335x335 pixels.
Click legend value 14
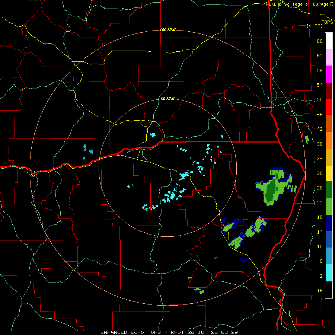320,232
